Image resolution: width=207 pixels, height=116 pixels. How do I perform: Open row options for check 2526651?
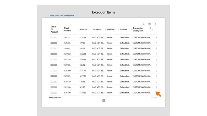pos(157,49)
